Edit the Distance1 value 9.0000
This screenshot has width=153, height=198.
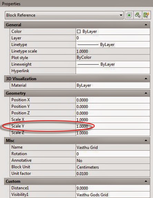tap(113, 188)
